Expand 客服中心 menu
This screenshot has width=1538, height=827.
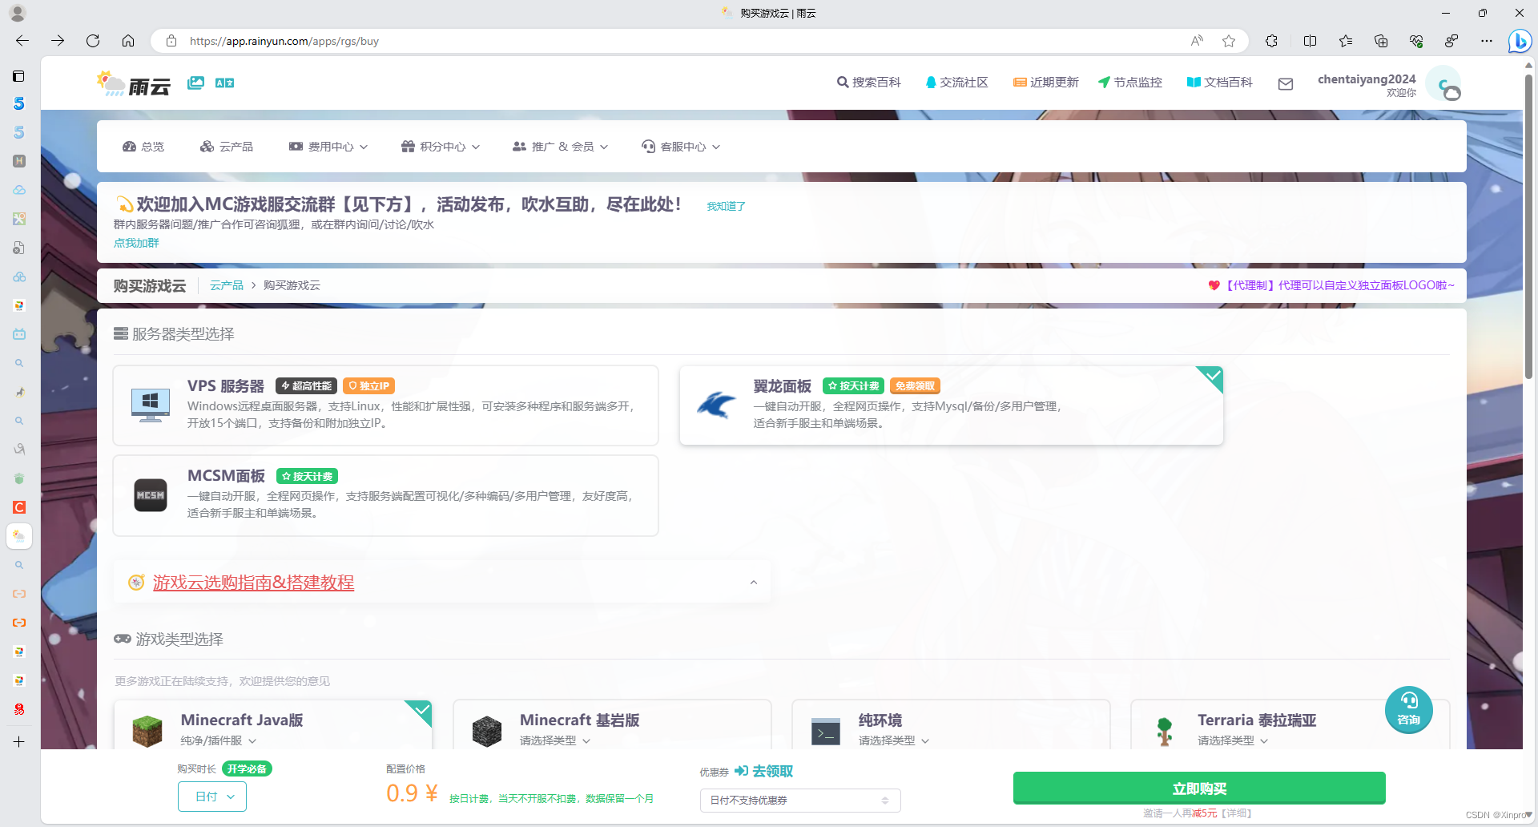click(681, 147)
